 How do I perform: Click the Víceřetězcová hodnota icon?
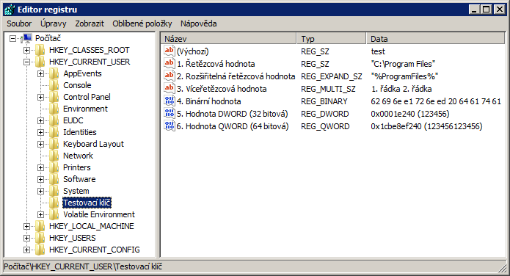pyautogui.click(x=169, y=89)
